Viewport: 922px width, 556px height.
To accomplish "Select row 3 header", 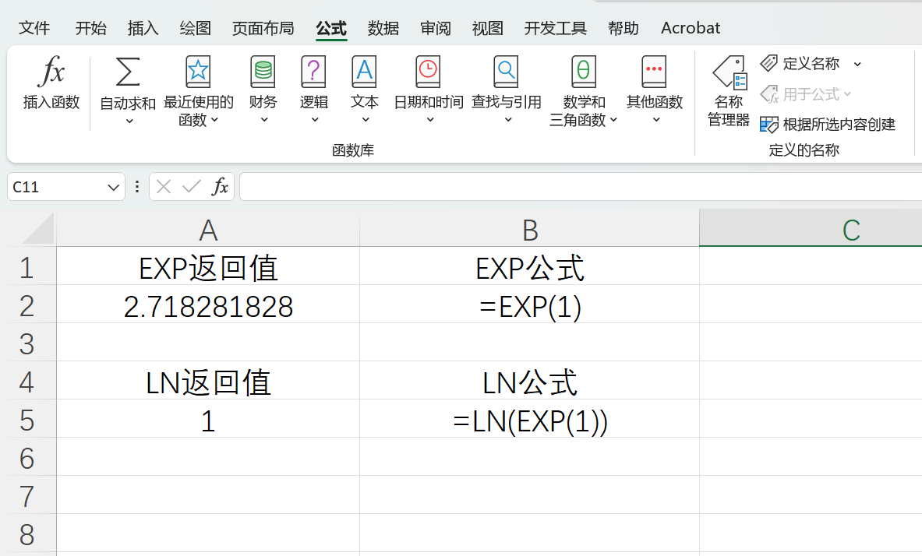I will pos(27,343).
